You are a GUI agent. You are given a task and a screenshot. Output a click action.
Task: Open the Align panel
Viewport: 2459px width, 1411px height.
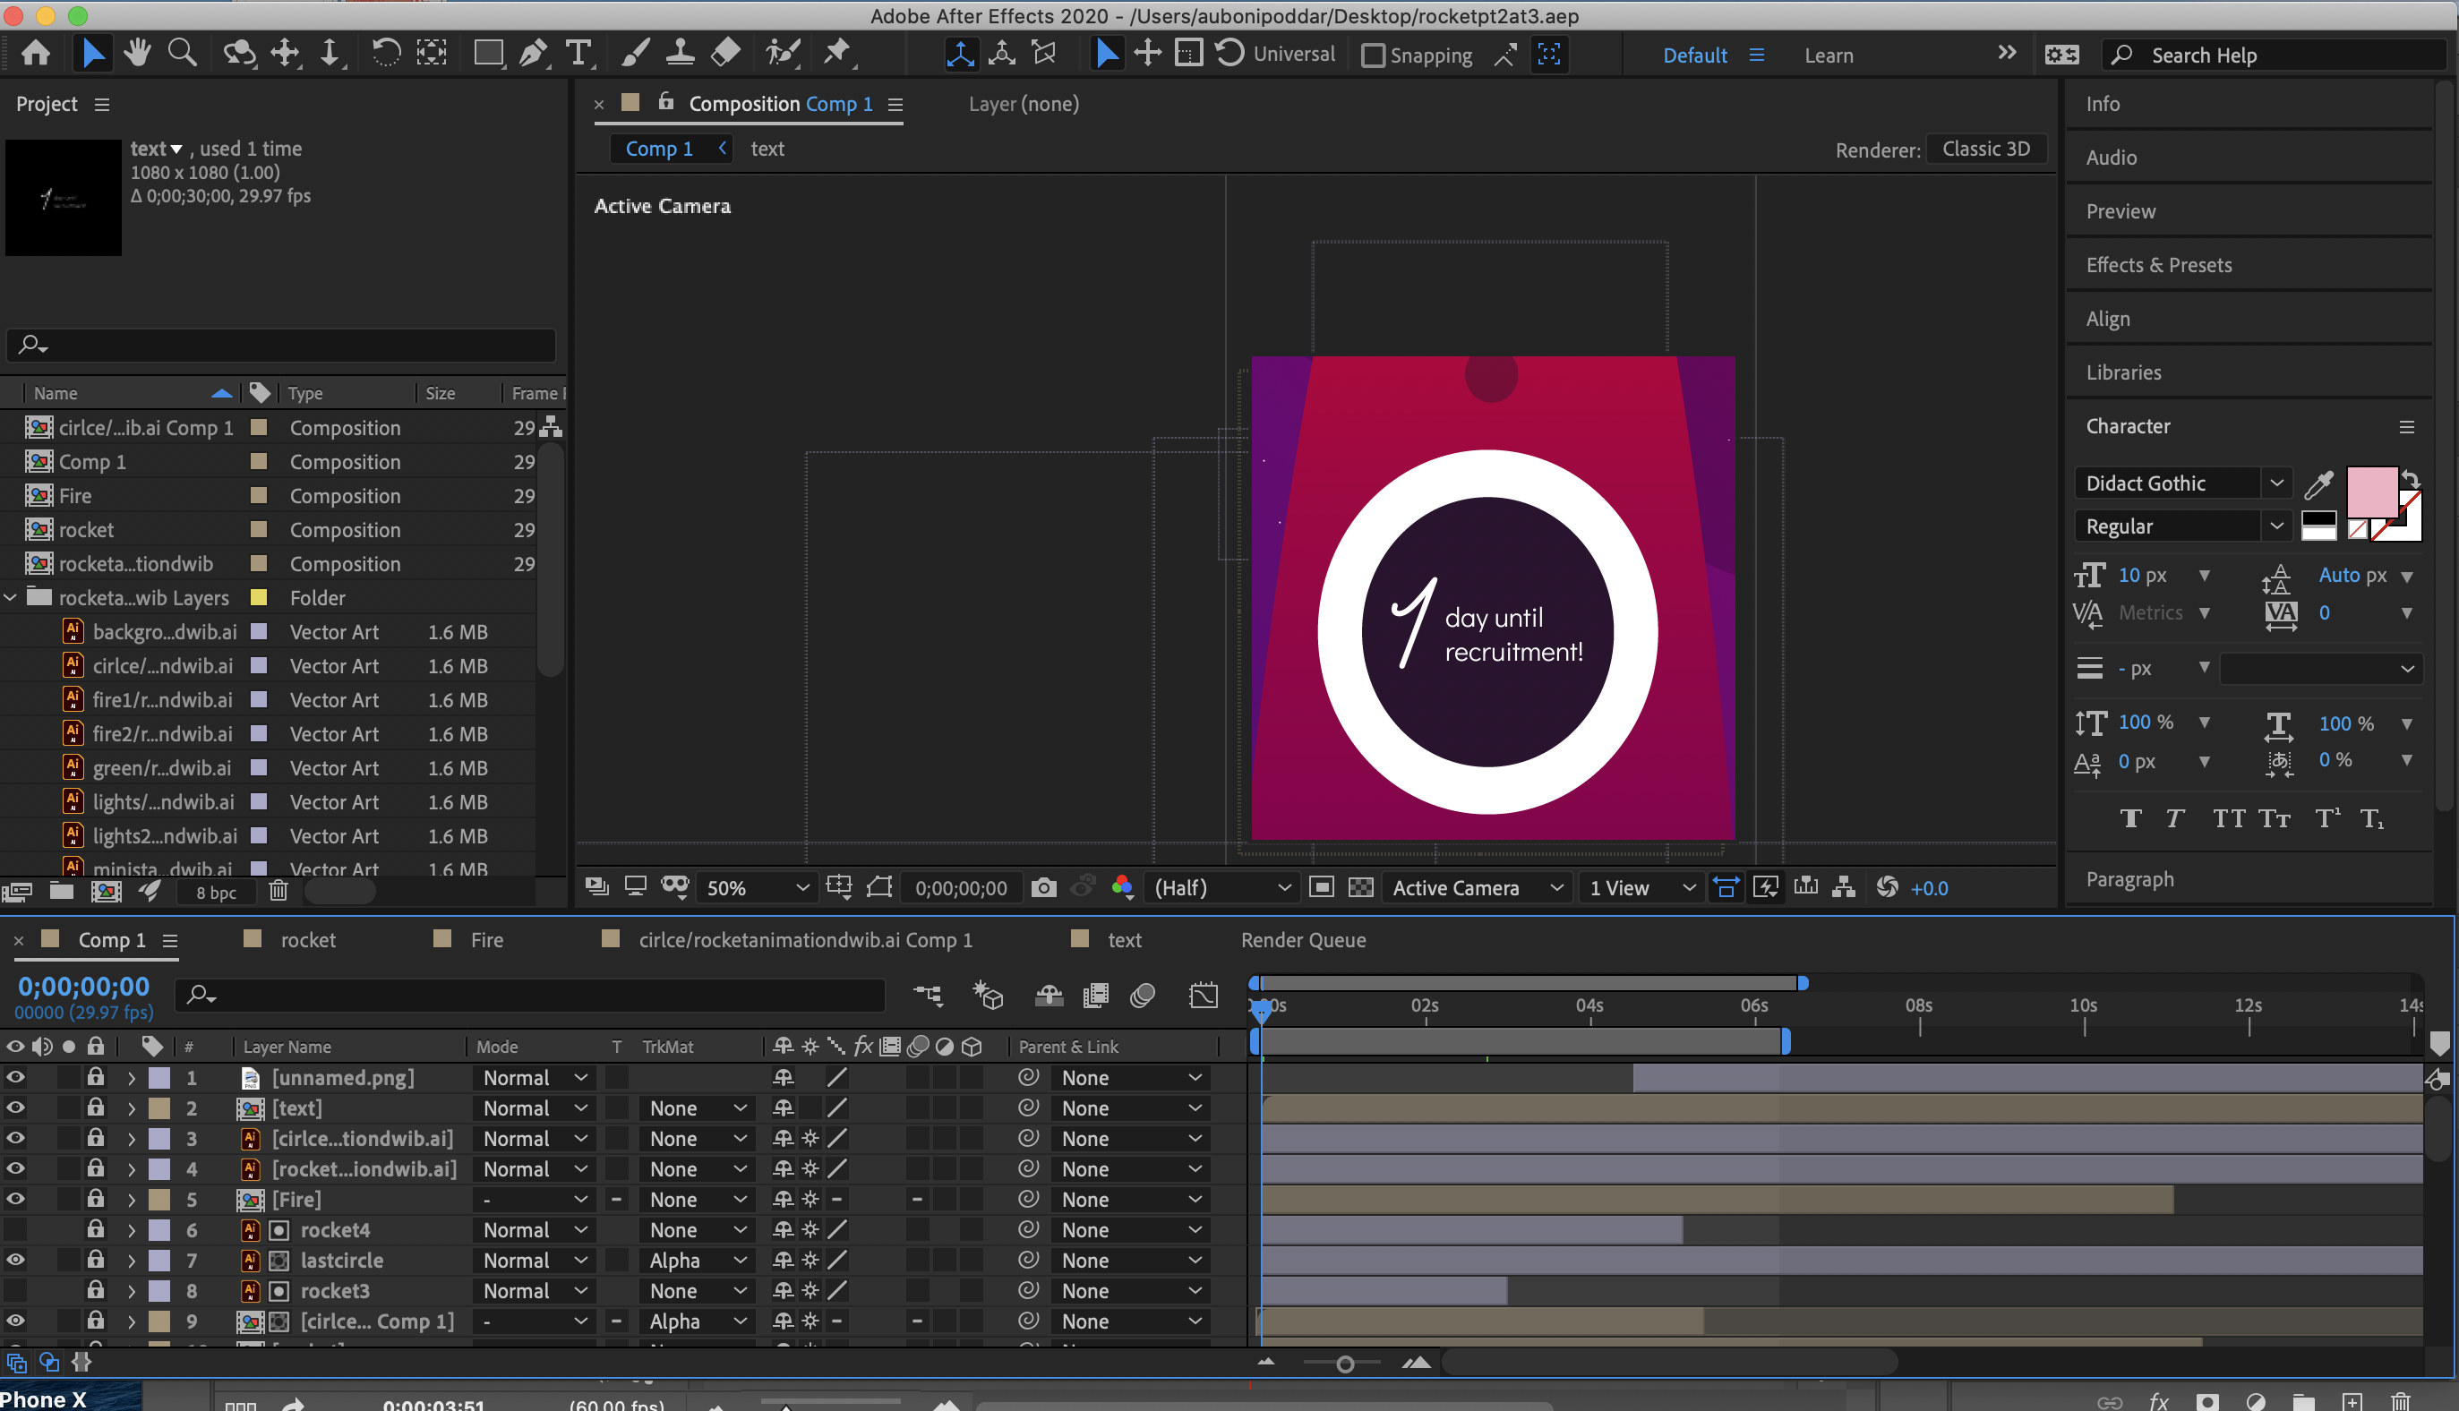(x=2107, y=319)
